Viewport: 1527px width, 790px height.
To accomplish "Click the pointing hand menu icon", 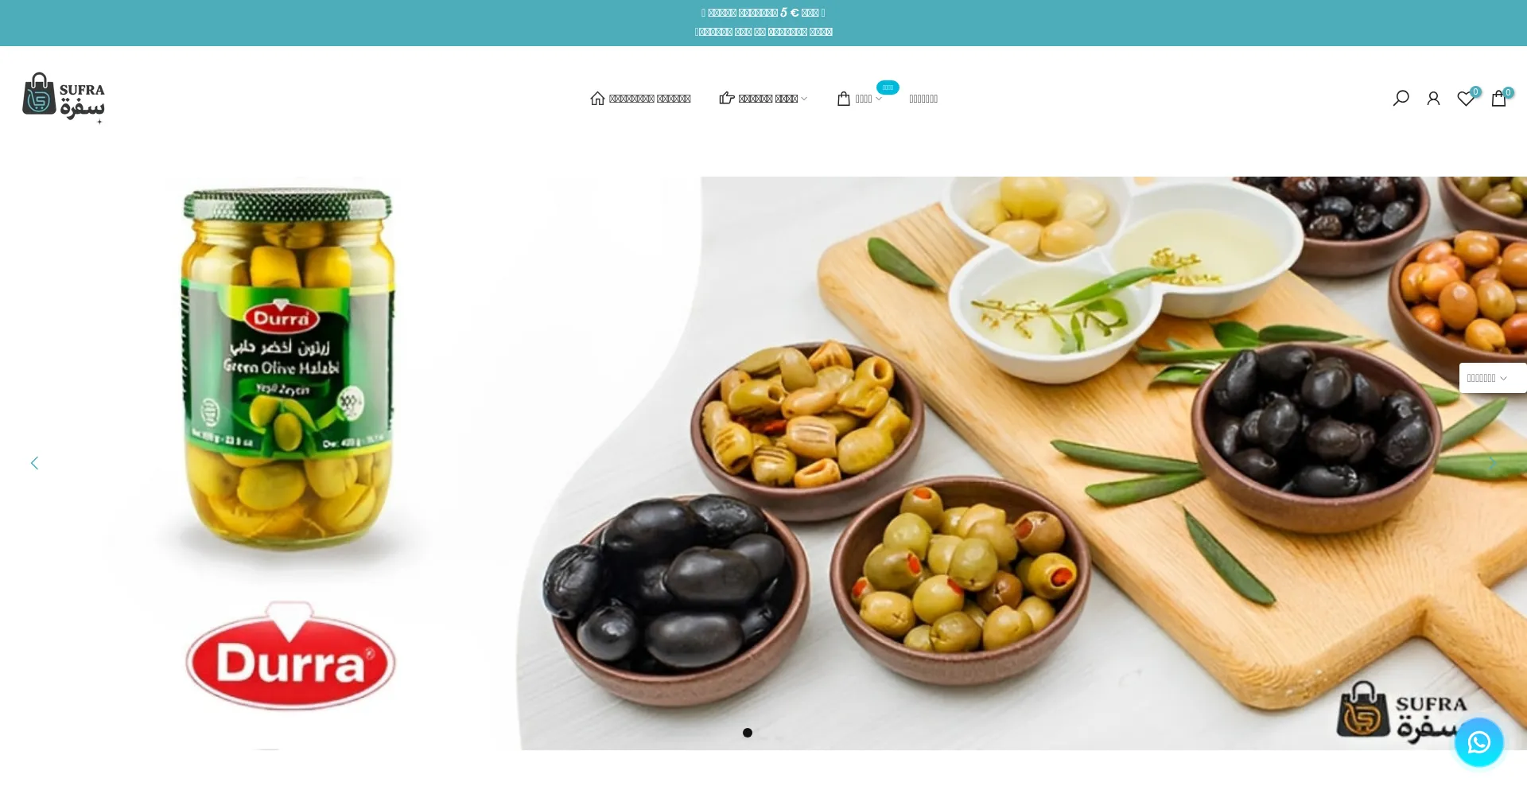I will 727,99.
